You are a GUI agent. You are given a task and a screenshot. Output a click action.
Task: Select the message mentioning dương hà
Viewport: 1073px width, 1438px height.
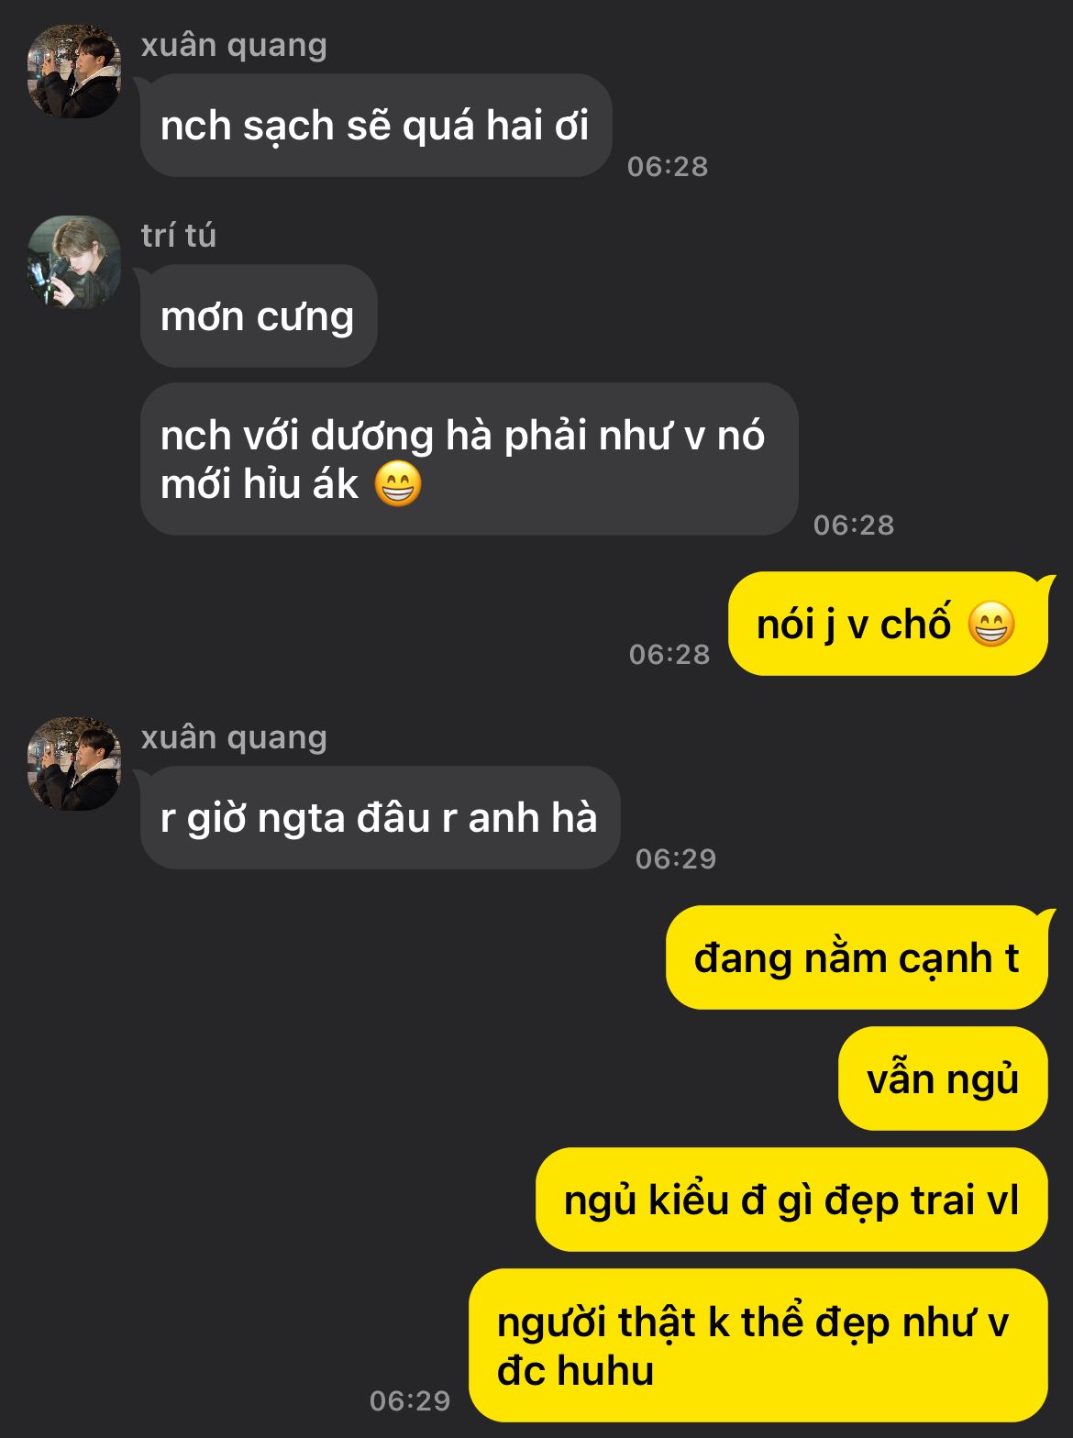(x=469, y=459)
